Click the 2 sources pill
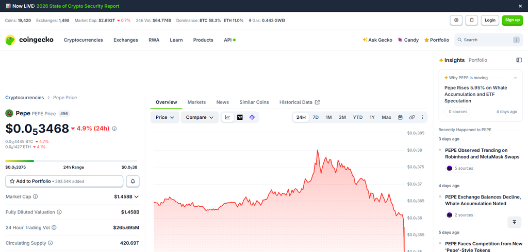 tap(460, 215)
